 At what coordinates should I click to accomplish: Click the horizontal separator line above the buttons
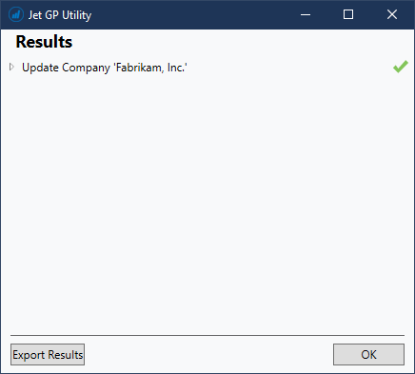click(x=207, y=335)
